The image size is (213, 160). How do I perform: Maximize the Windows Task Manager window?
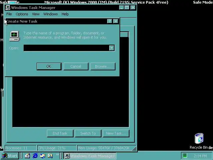(x=127, y=7)
